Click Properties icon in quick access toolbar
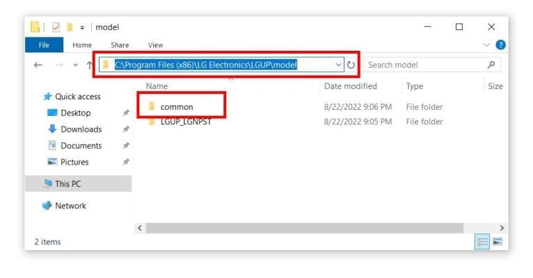Viewport: 533px width, 278px height. point(56,27)
